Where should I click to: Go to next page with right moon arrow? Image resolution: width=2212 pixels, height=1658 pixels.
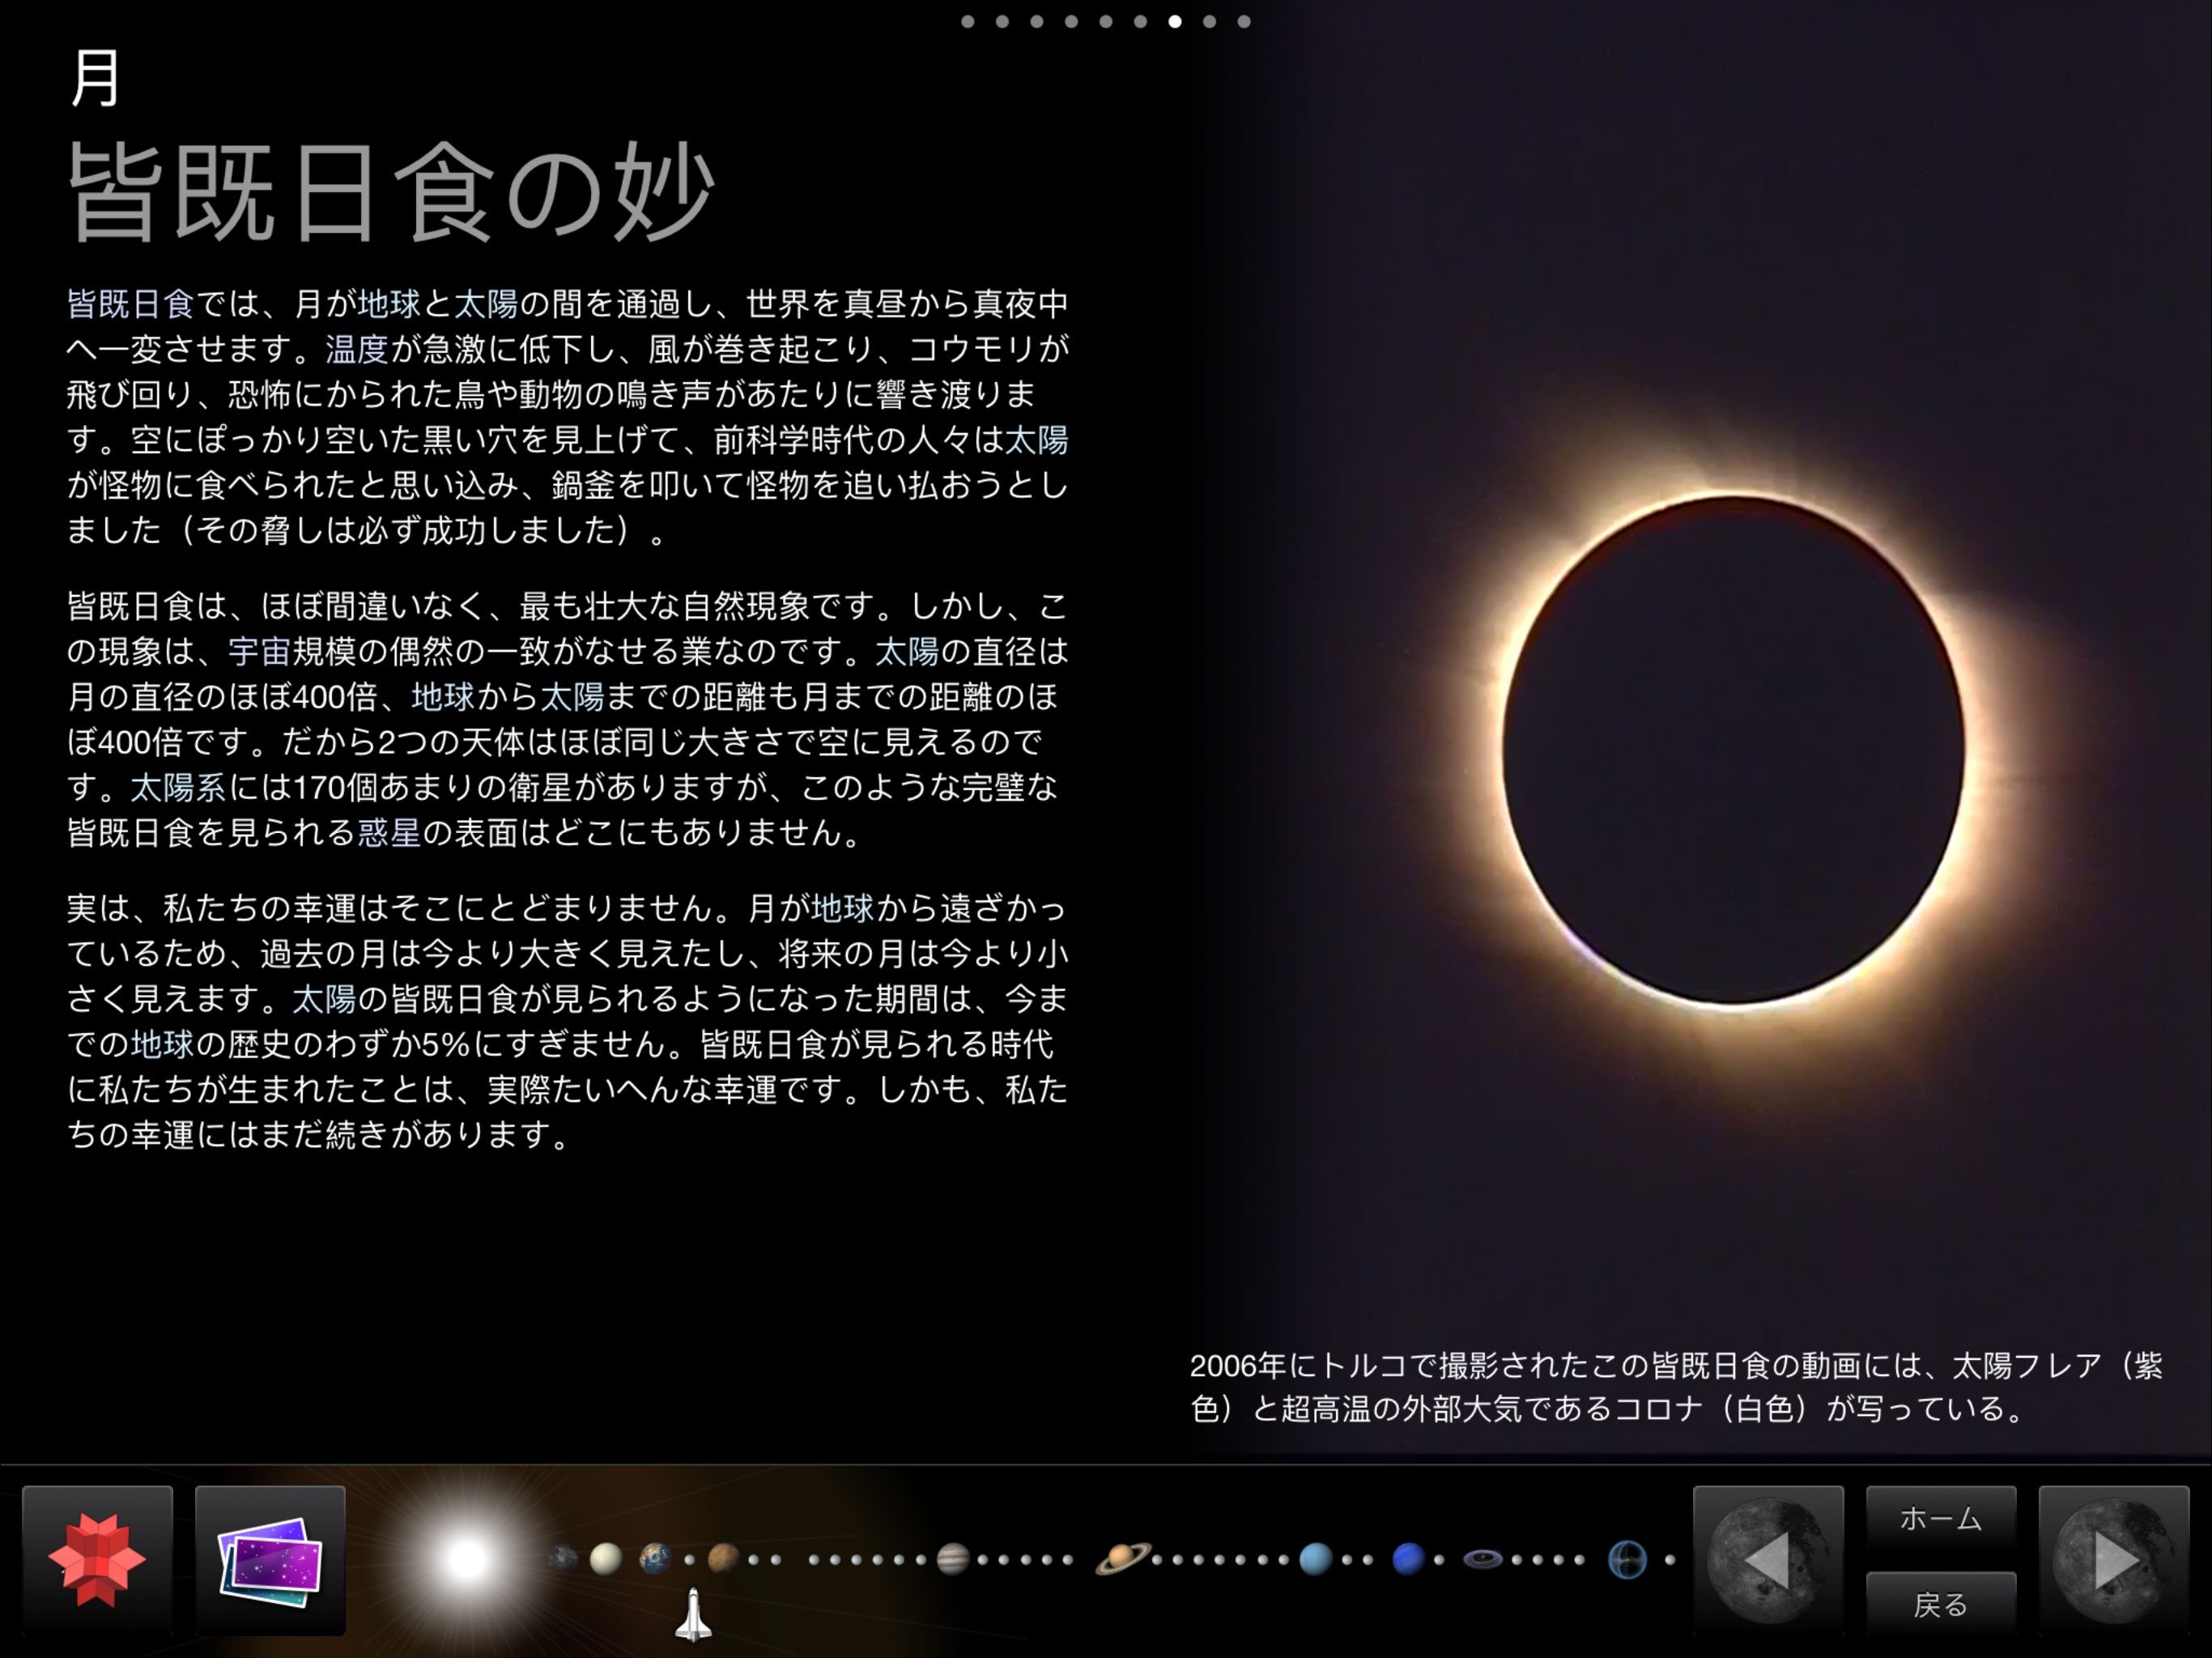[2113, 1560]
